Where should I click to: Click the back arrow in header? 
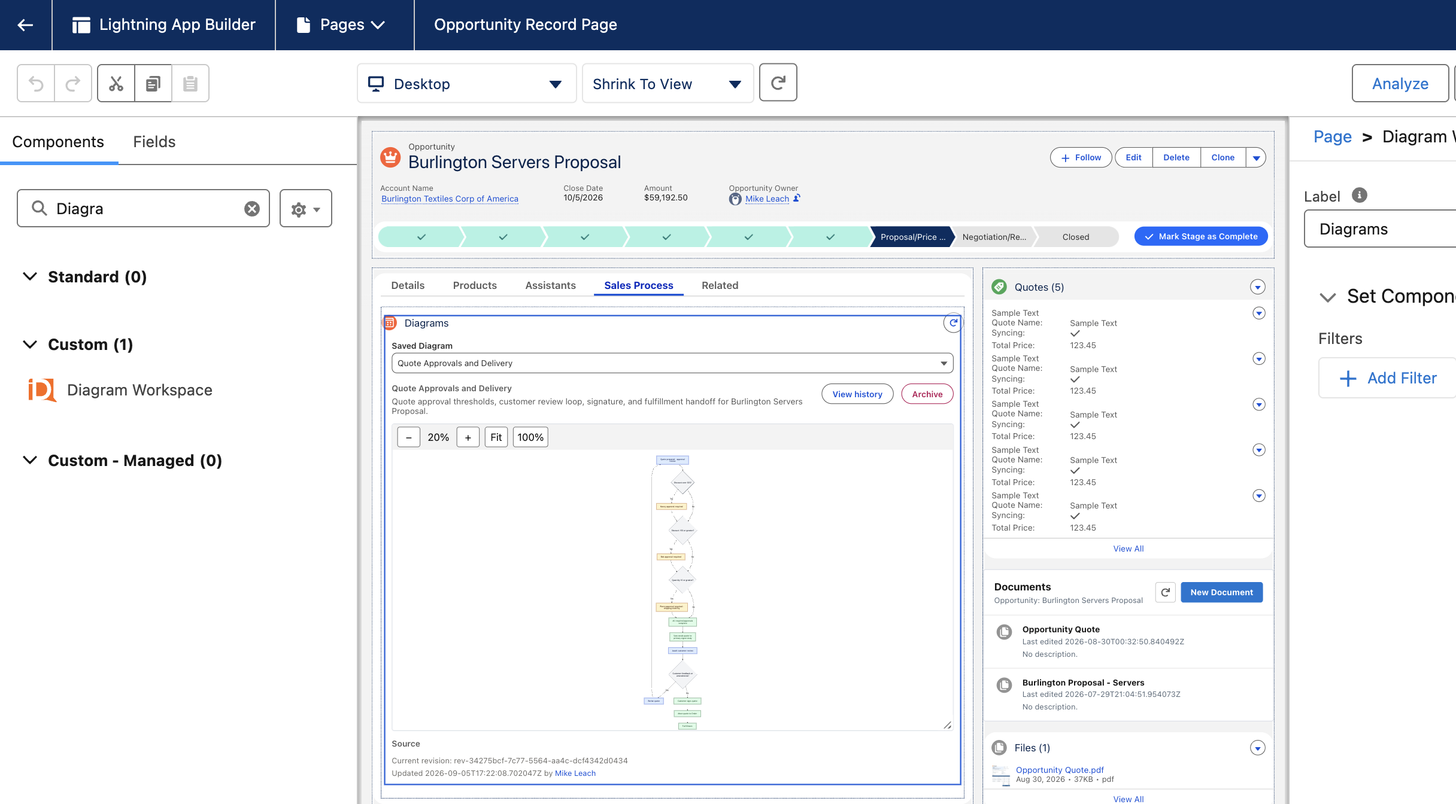25,25
